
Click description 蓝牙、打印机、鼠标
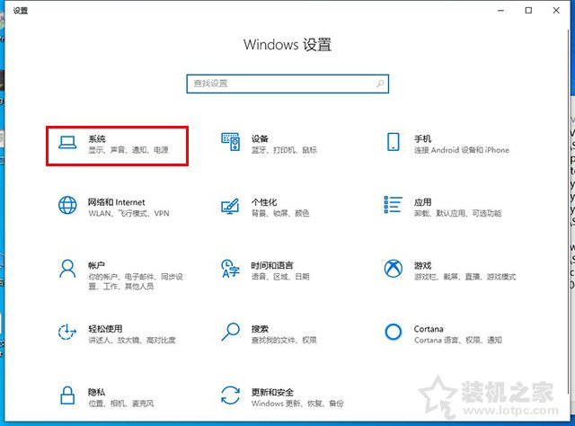284,150
